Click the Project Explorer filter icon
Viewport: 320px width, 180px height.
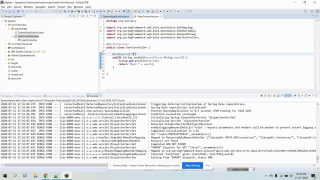(78, 16)
